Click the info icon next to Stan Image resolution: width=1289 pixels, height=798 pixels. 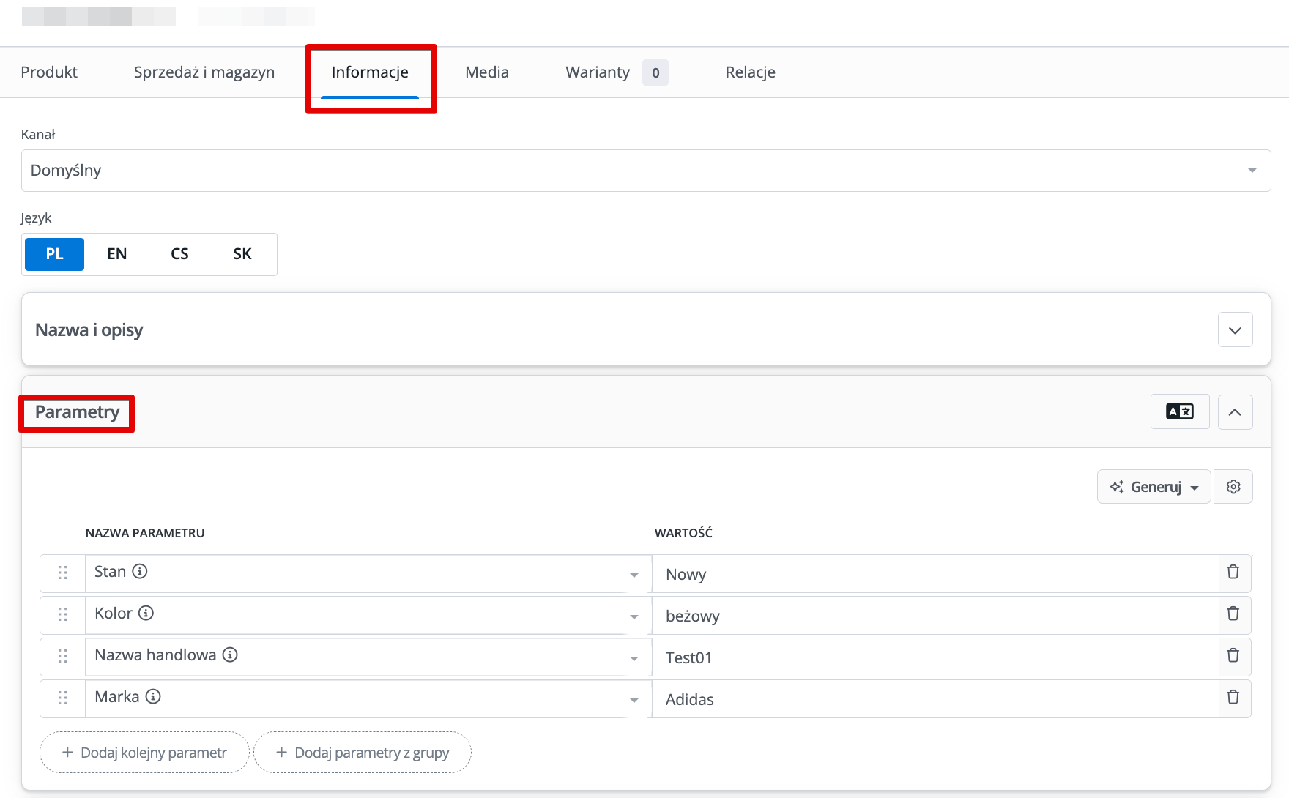click(141, 572)
